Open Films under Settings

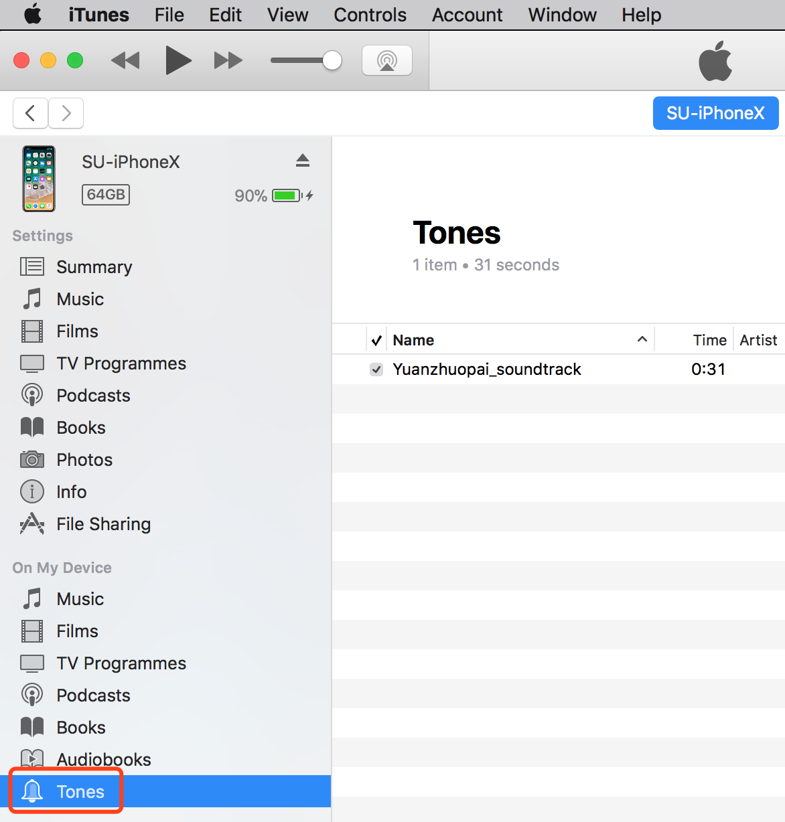click(x=165, y=331)
